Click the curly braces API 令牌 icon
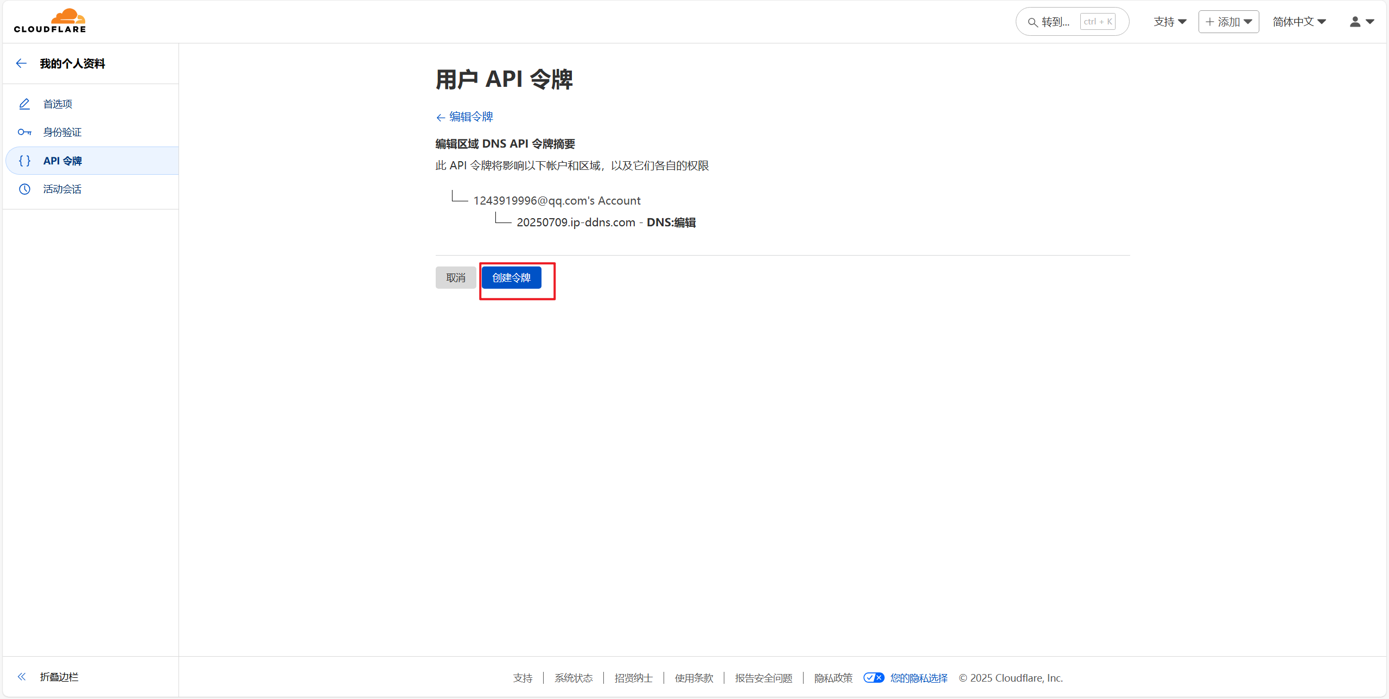 (x=24, y=161)
